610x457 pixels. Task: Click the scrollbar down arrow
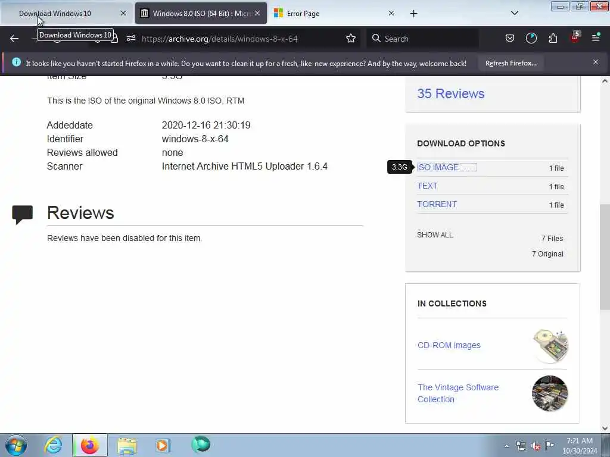[x=605, y=428]
